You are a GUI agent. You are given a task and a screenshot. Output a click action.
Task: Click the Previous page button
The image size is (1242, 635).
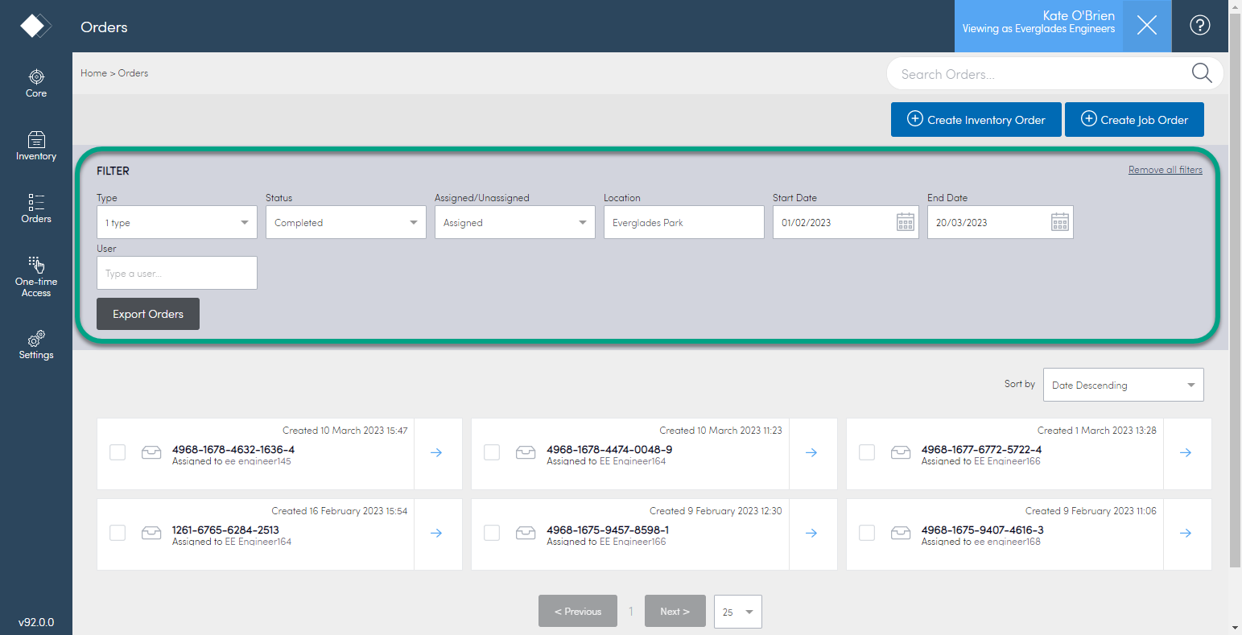(x=578, y=612)
